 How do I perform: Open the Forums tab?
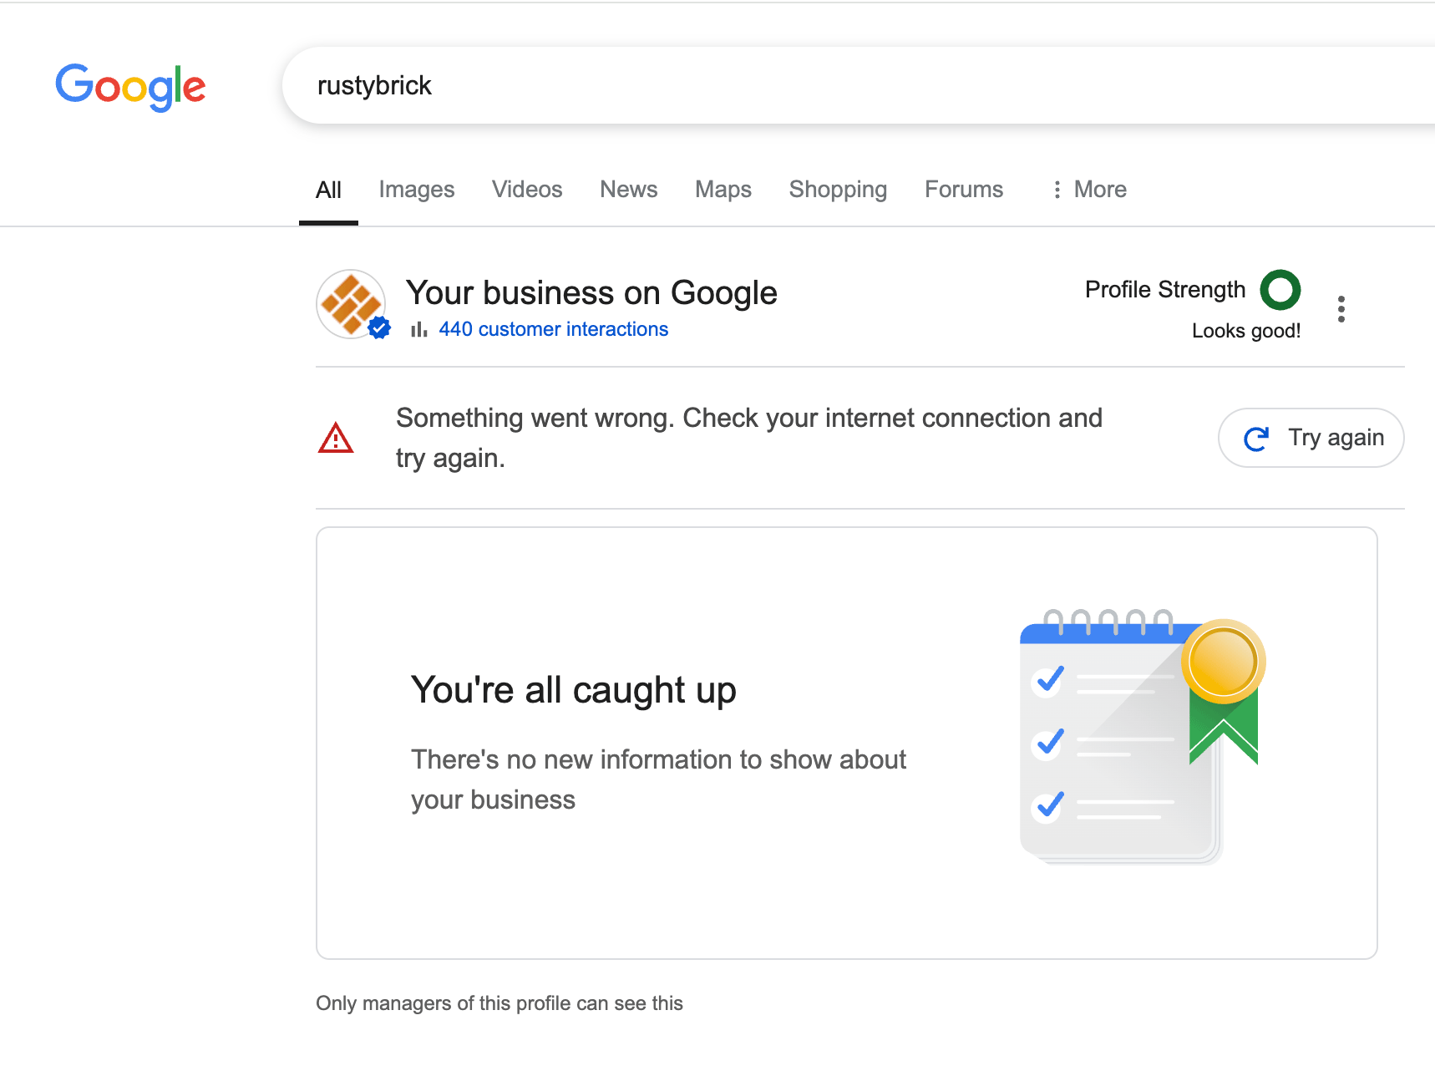pyautogui.click(x=964, y=190)
